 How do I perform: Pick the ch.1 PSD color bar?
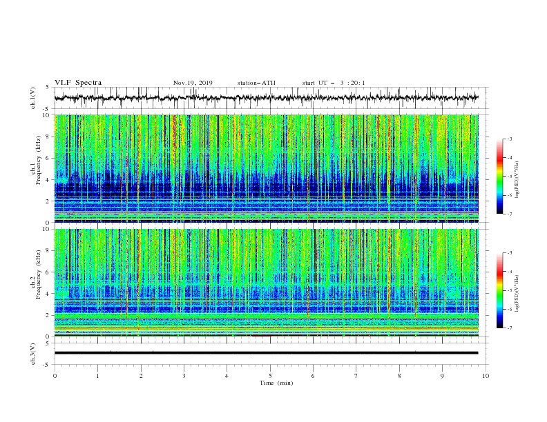(500, 177)
